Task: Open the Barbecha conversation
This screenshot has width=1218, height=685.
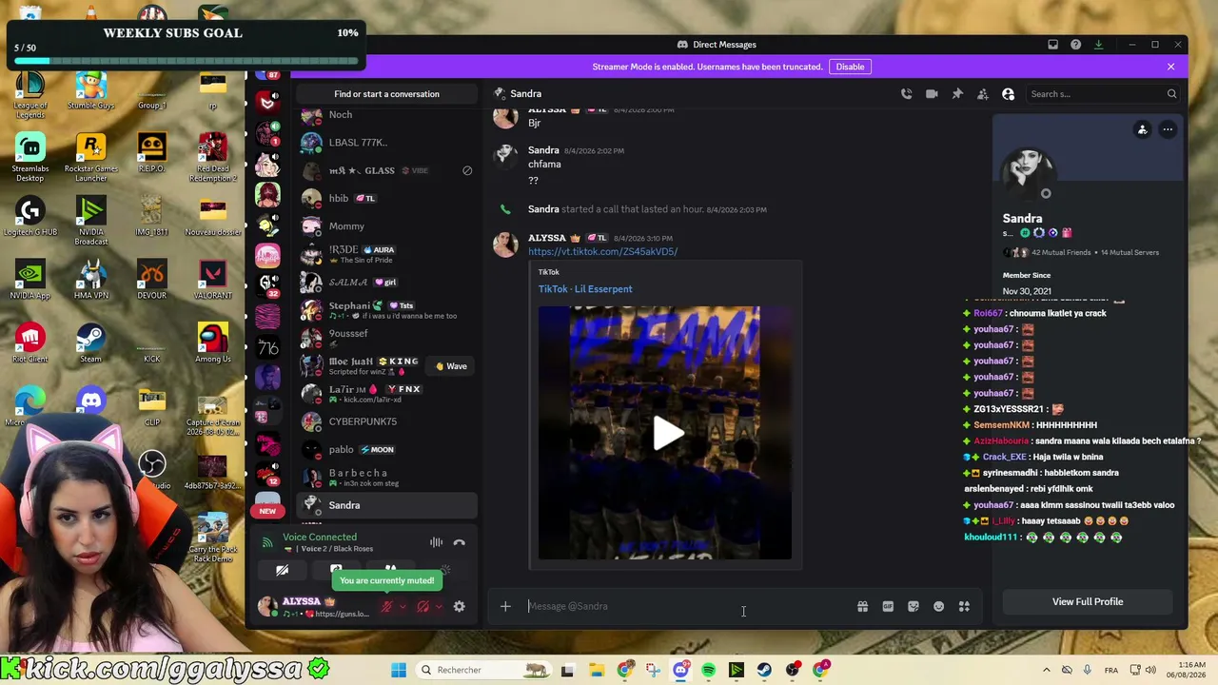Action: [x=386, y=478]
